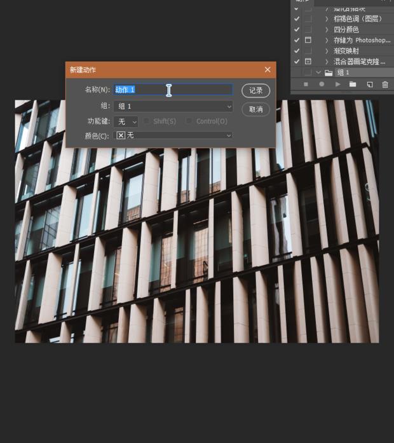Select the 组 1 set name
394x443 pixels.
click(343, 72)
